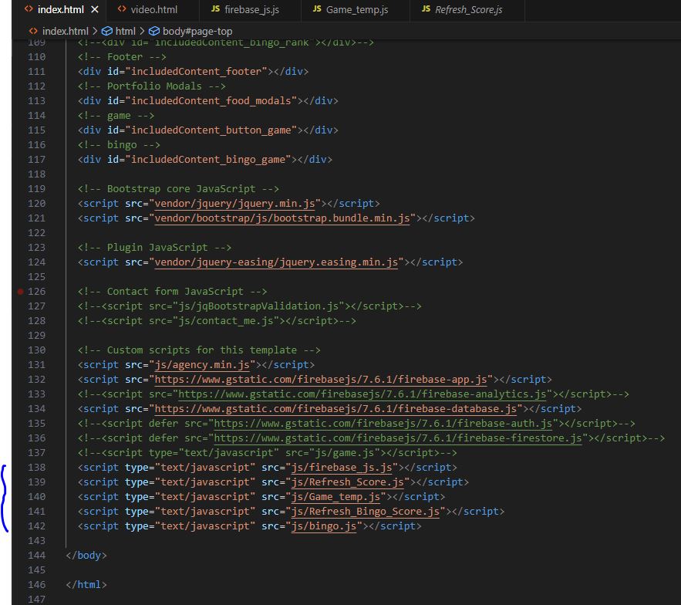681x605 pixels.
Task: Close the index.html tab
Action: click(95, 9)
